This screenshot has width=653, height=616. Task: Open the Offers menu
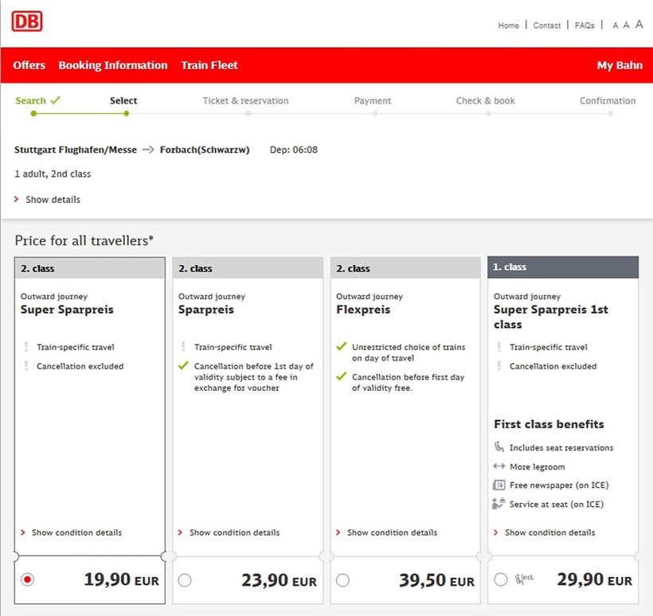(x=29, y=65)
